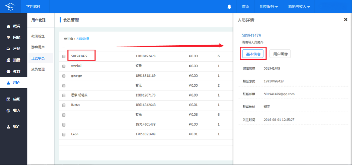Open 账户 account section
This screenshot has width=352, height=165.
tap(14, 127)
